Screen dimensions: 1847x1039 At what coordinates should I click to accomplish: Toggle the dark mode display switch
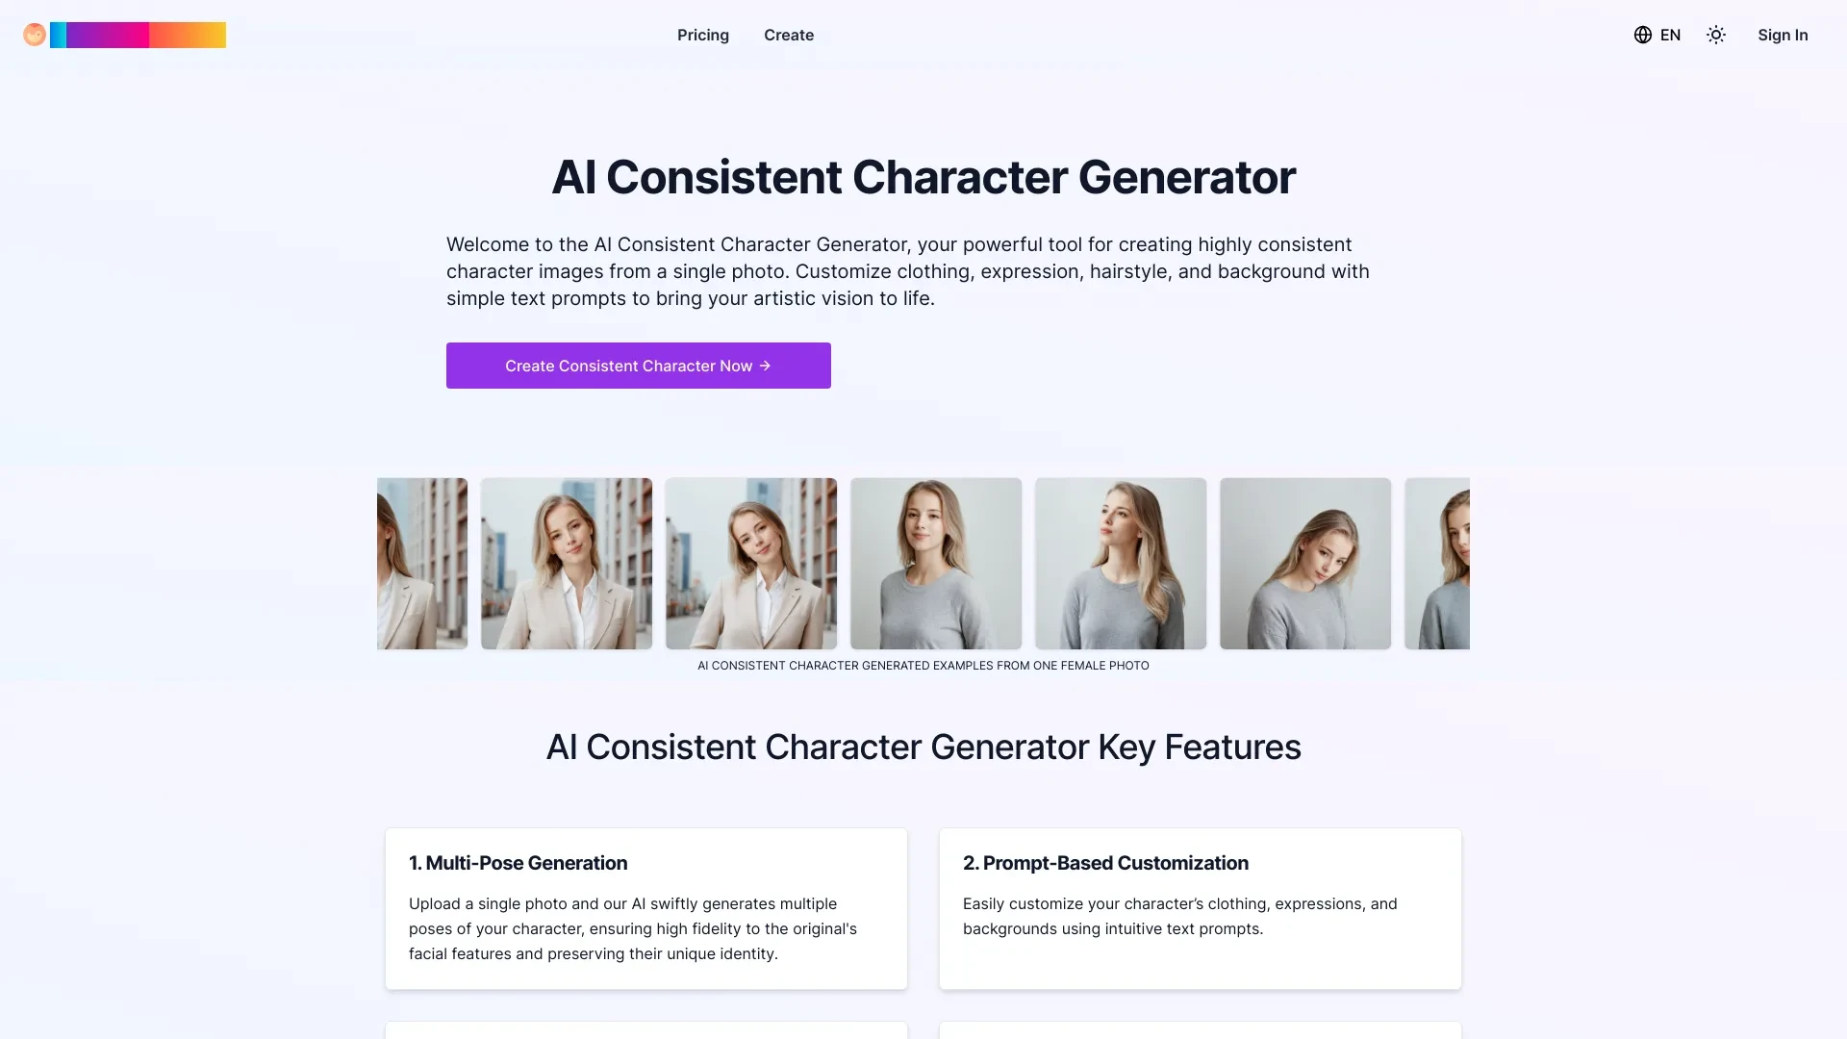(1716, 35)
